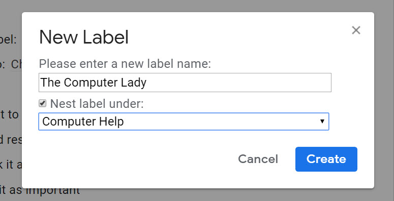Focus the new label name input field
394x201 pixels.
(185, 83)
